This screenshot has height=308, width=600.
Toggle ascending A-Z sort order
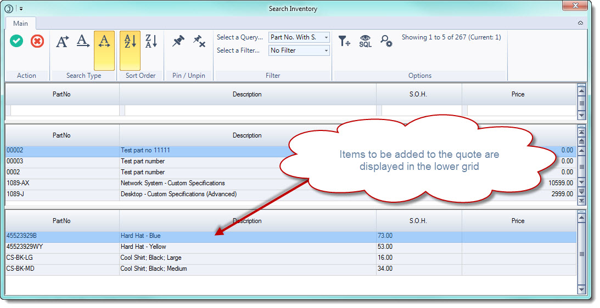130,50
